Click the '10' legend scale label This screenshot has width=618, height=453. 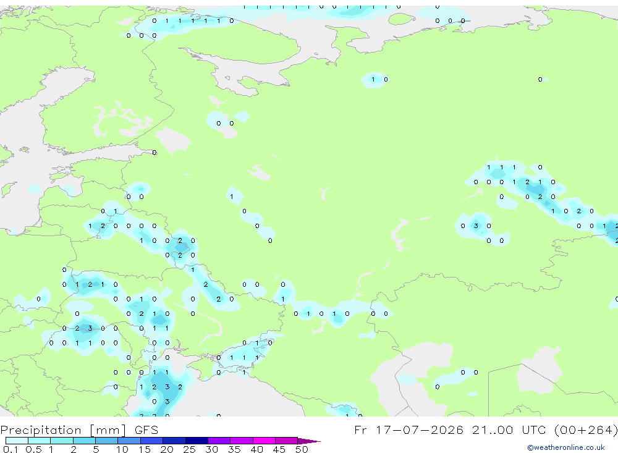coord(122,449)
